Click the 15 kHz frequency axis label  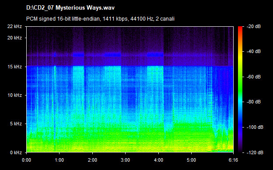tap(14, 67)
